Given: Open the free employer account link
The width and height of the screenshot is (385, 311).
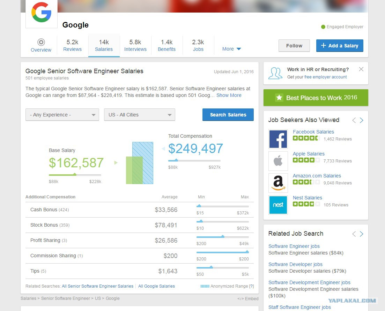Looking at the screenshot, I should click(x=326, y=77).
